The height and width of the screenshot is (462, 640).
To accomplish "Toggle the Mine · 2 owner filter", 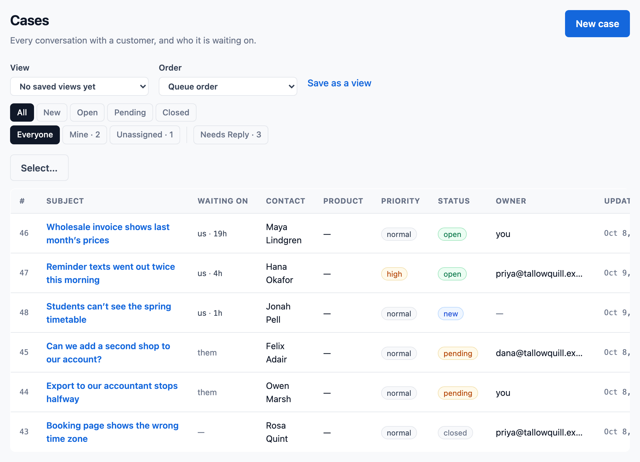I will tap(85, 135).
